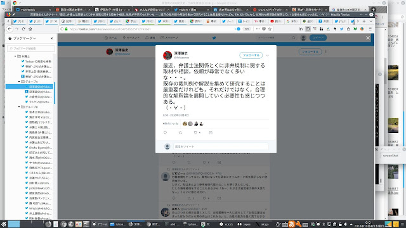This screenshot has height=228, width=406.
Task: Click the green padlock security icon
Action: click(x=66, y=29)
